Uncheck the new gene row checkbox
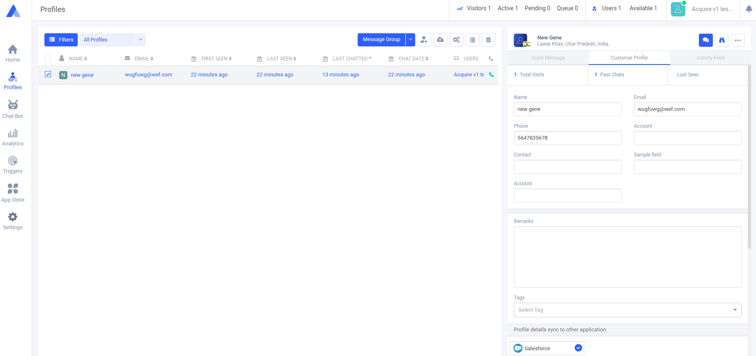Image resolution: width=756 pixels, height=356 pixels. (48, 74)
